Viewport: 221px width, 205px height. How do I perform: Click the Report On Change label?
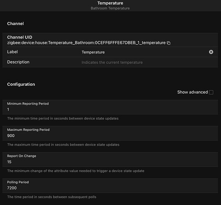click(x=22, y=156)
